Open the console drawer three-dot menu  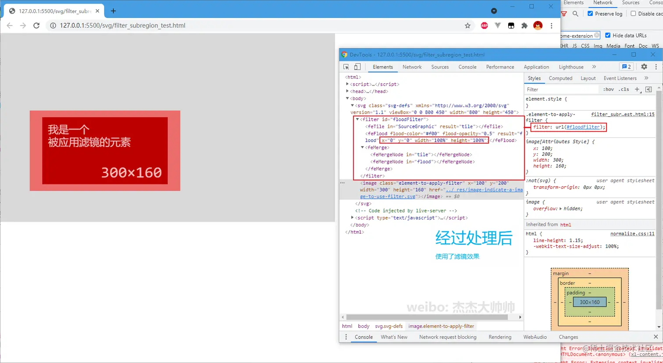tap(346, 337)
